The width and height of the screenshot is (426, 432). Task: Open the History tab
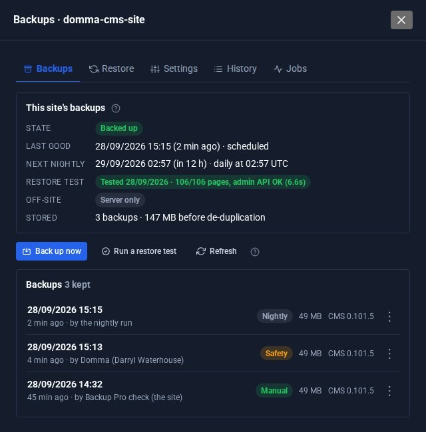pos(236,68)
